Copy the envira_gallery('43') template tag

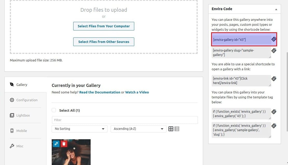tap(274, 112)
